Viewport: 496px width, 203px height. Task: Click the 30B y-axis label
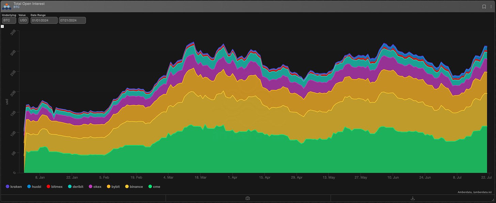pos(13,52)
